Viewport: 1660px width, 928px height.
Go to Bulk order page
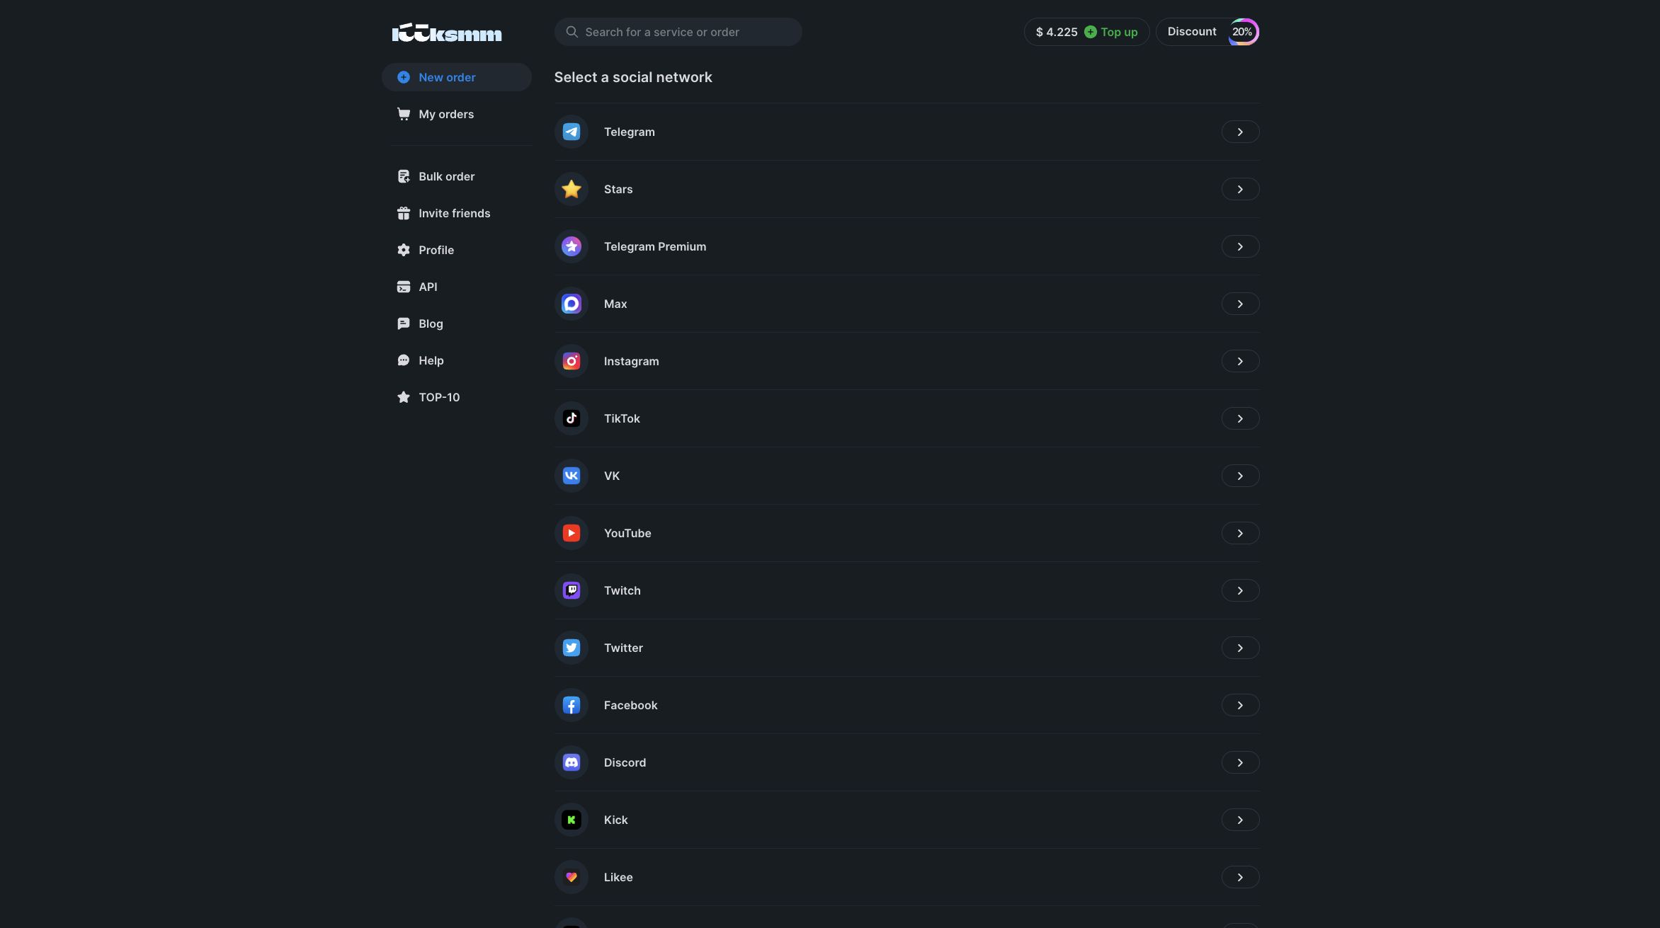tap(446, 176)
